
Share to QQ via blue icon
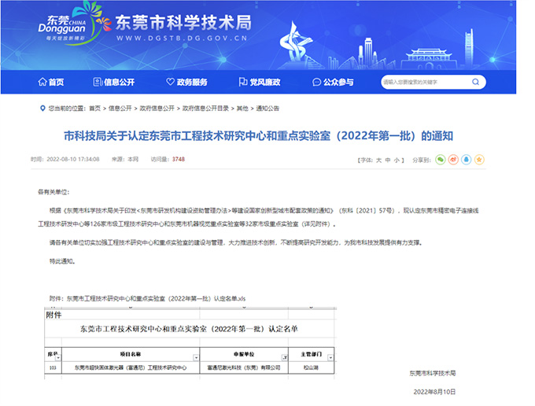coord(467,159)
